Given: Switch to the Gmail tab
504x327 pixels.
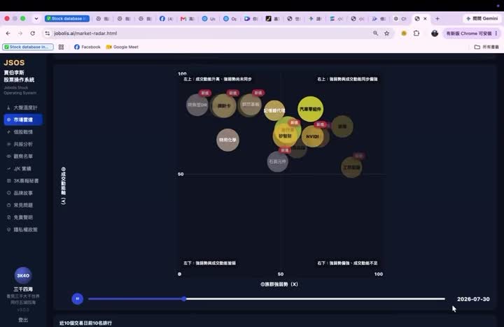Looking at the screenshot, I should tap(188, 19).
